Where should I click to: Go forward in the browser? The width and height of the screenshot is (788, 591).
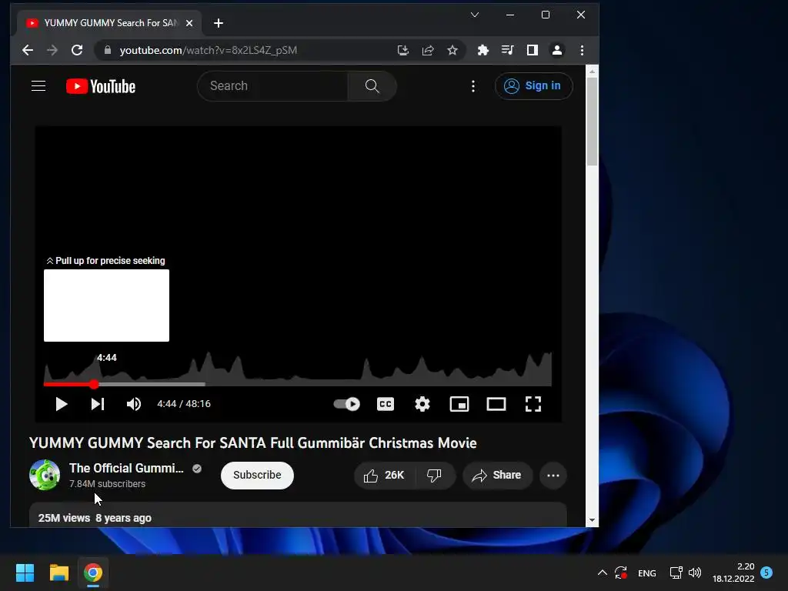(x=52, y=50)
